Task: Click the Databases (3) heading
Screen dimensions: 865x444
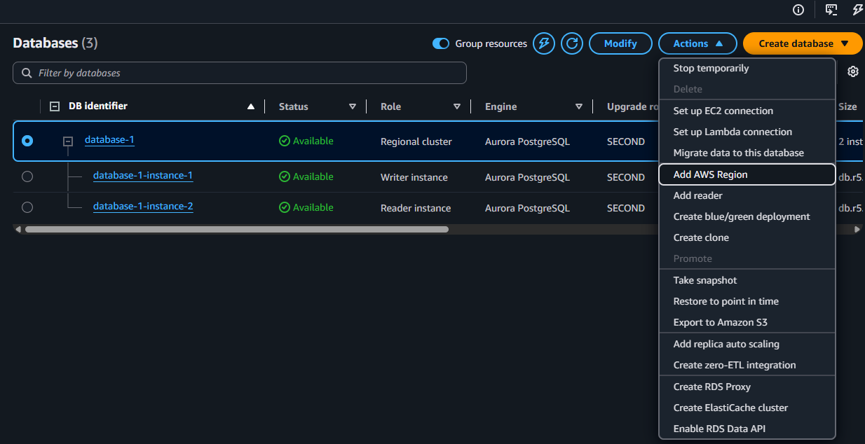Action: coord(55,43)
